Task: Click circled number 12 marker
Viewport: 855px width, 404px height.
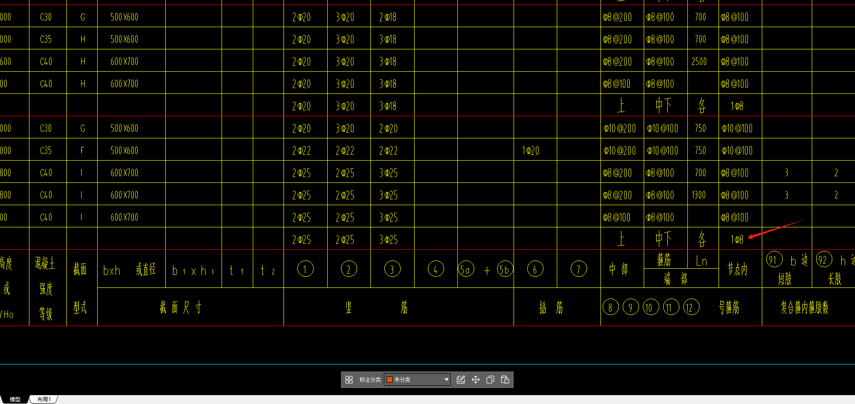Action: pyautogui.click(x=691, y=307)
